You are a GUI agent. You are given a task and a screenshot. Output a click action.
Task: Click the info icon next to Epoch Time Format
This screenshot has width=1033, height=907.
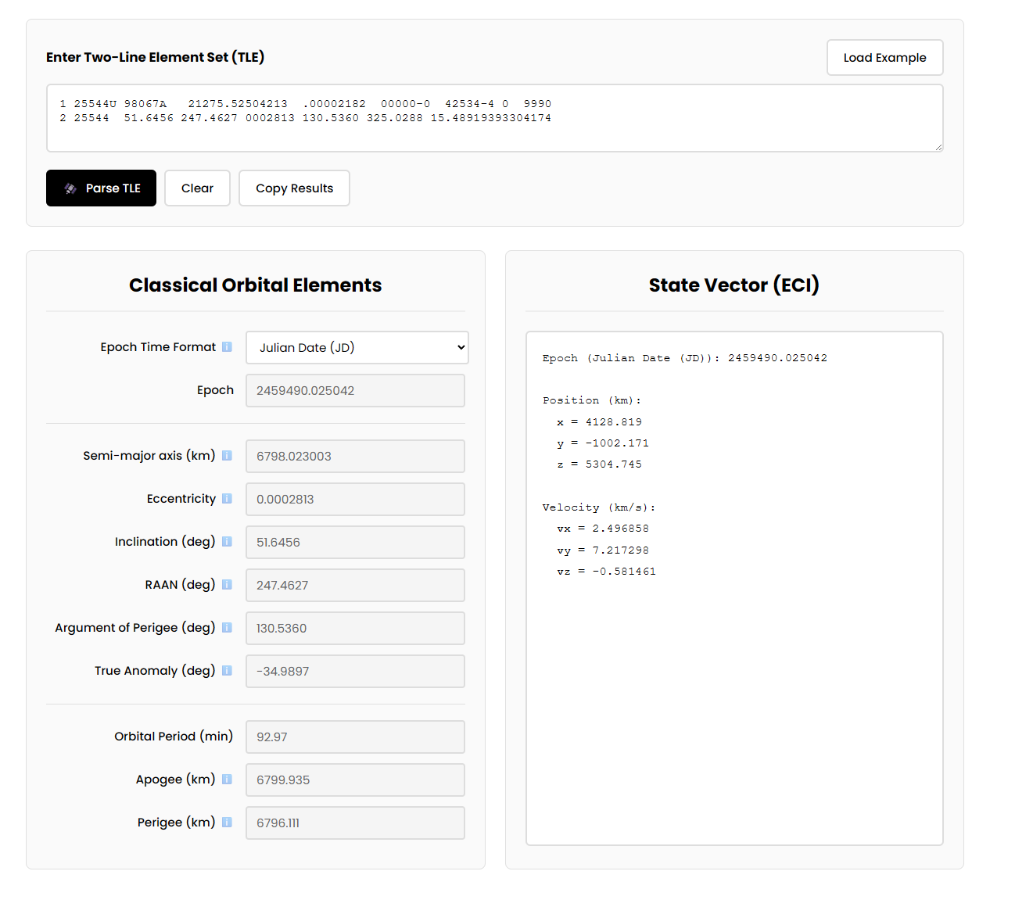click(x=227, y=346)
